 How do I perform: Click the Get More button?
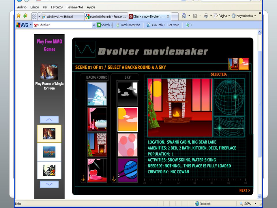click(173, 25)
